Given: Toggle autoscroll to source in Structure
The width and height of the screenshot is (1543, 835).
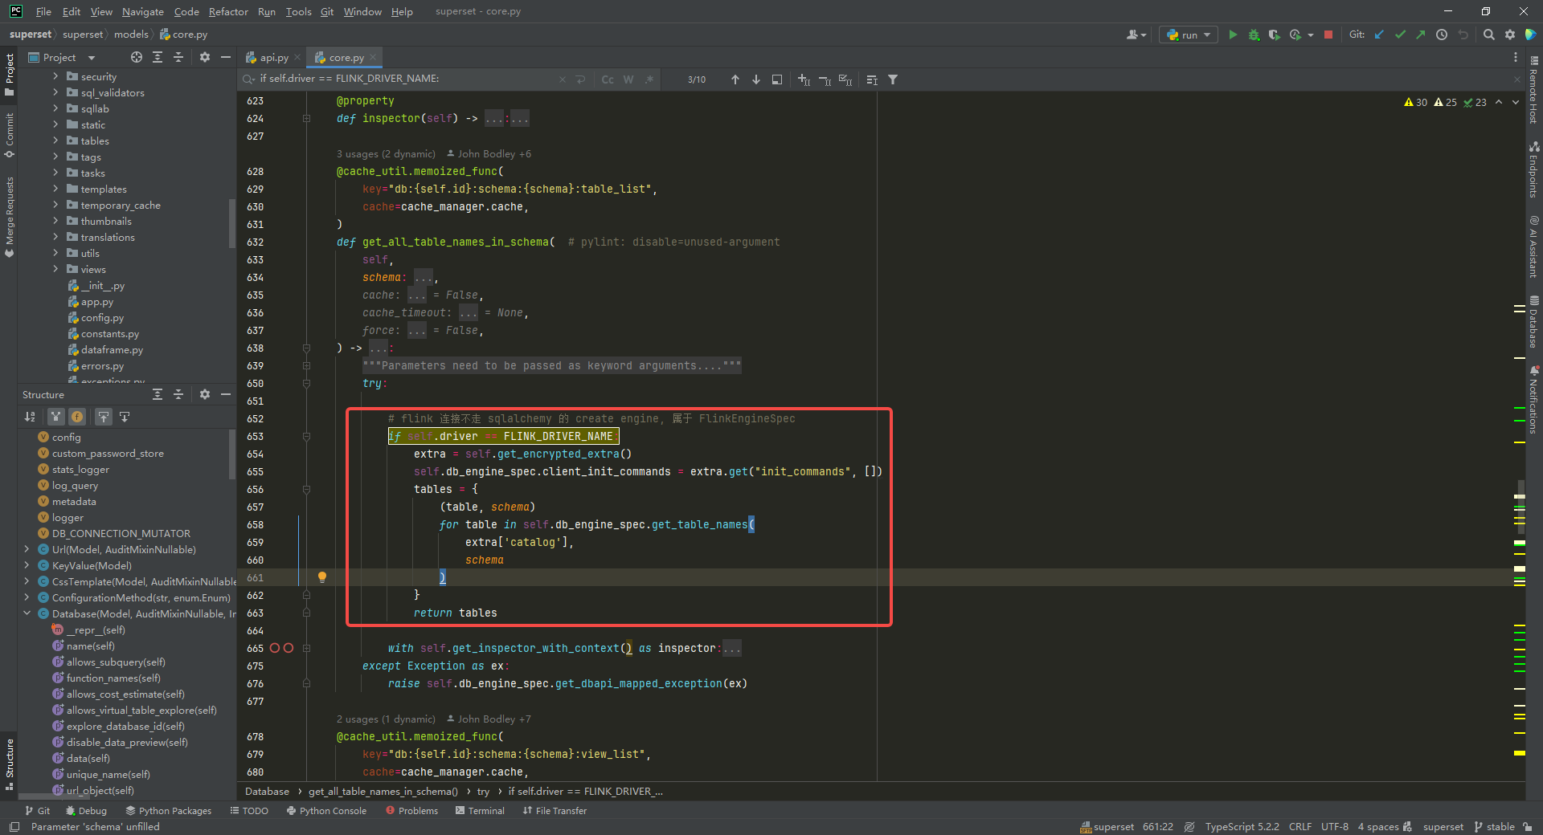Looking at the screenshot, I should (104, 416).
